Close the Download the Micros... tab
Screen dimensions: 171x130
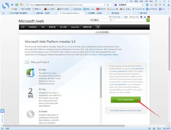[82, 13]
